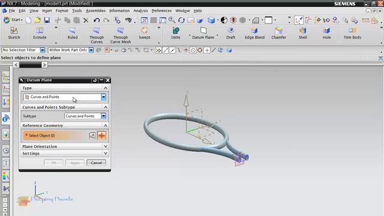
Task: Open the Edit menu
Action: 22,11
